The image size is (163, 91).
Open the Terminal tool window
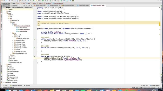(x=27, y=85)
